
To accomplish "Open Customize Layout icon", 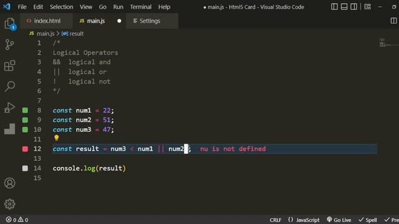I will [x=367, y=7].
